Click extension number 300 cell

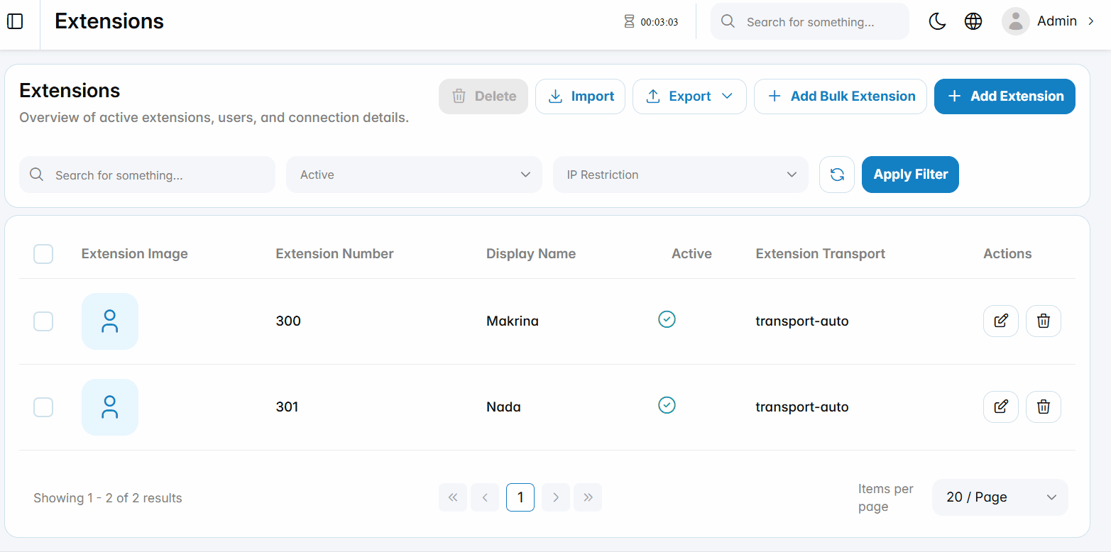(288, 321)
